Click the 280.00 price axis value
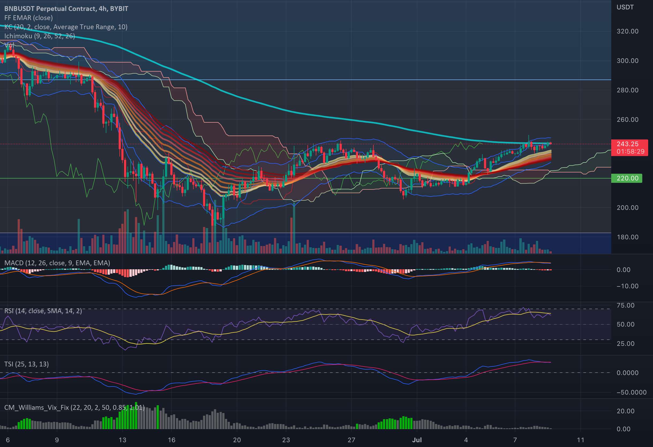 click(628, 90)
